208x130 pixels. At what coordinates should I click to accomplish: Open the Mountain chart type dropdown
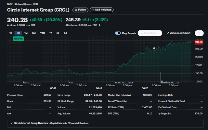[150, 33]
